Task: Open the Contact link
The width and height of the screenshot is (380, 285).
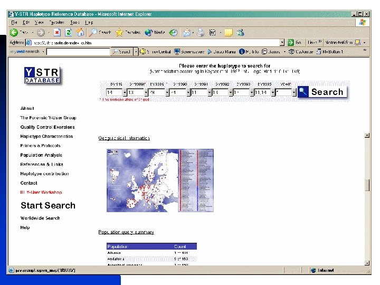Action: coord(29,183)
